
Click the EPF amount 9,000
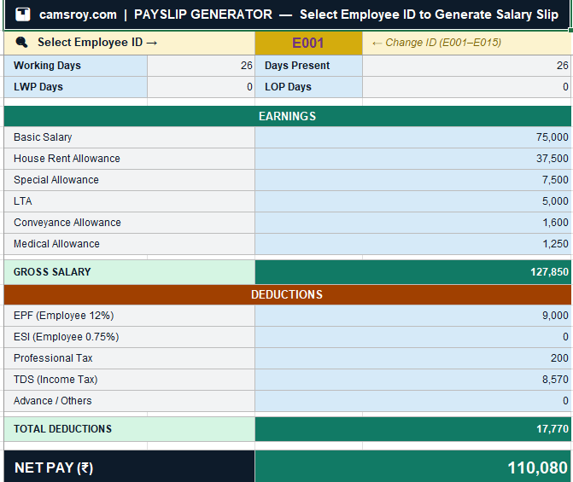coord(413,316)
